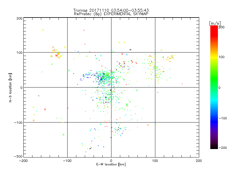Click the colorbar label '-200' at the bottom
234x175 pixels.
tap(223, 148)
